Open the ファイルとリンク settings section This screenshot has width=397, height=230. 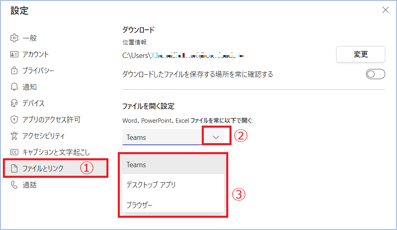tap(43, 168)
